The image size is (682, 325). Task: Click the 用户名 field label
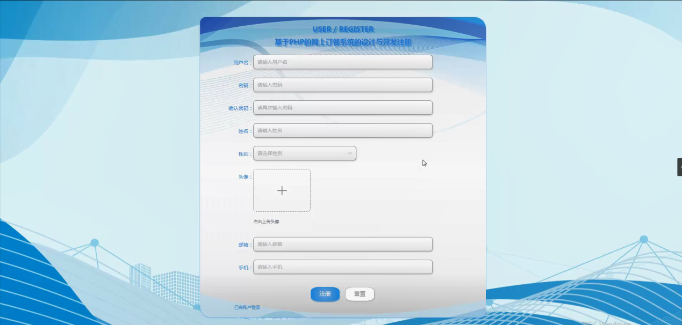[242, 62]
